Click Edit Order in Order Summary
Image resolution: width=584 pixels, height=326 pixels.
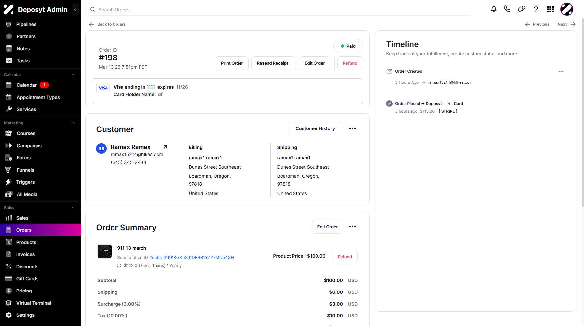[327, 227]
